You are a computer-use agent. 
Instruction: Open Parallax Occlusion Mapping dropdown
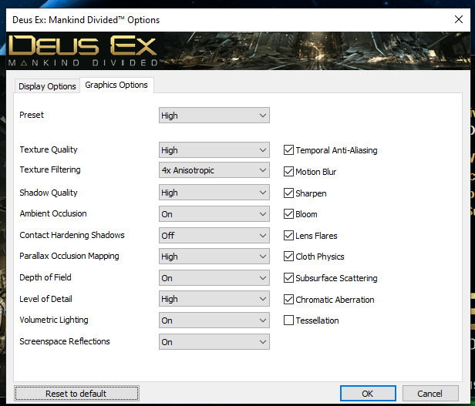pyautogui.click(x=214, y=257)
